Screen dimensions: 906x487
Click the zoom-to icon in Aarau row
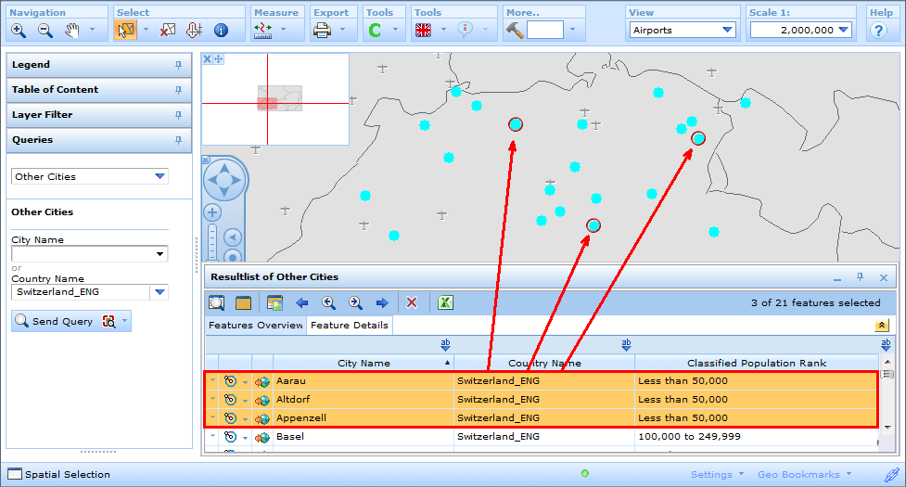point(230,381)
